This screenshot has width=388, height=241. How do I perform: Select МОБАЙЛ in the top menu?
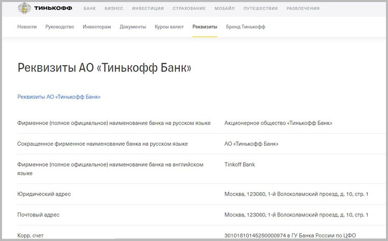tap(225, 8)
